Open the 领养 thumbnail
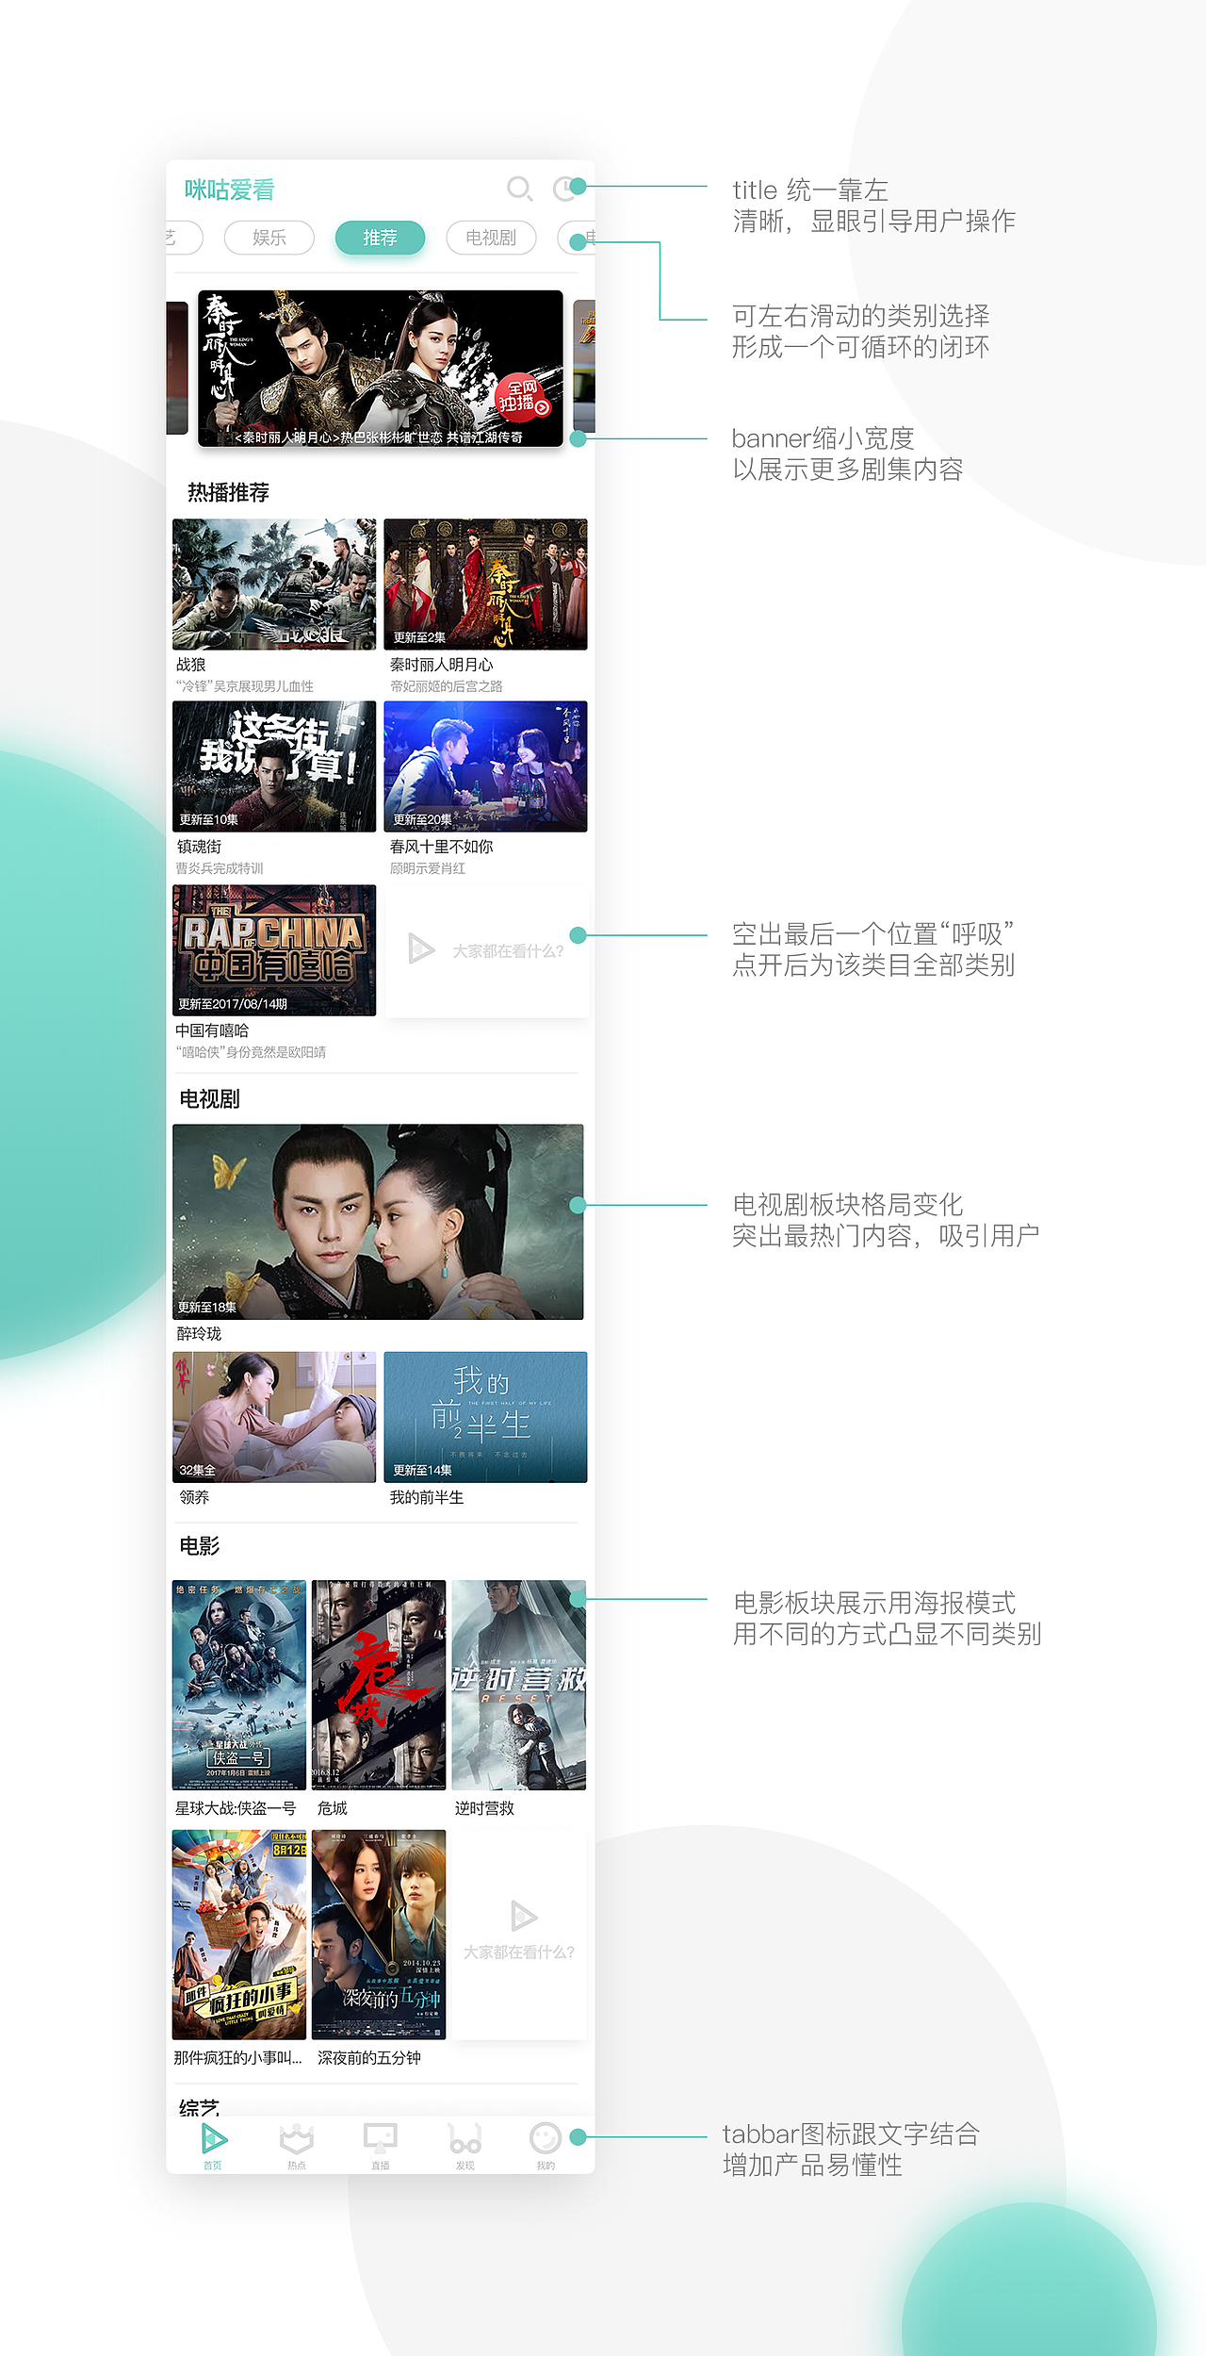The height and width of the screenshot is (2356, 1206). tap(274, 1417)
